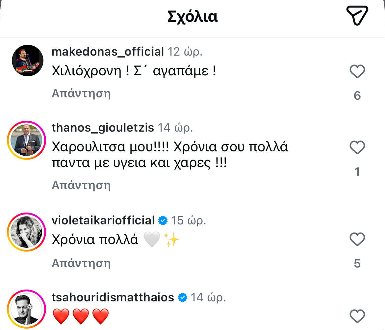Reply to violetaikariofficial's comment
This screenshot has width=385, height=330.
point(81,263)
